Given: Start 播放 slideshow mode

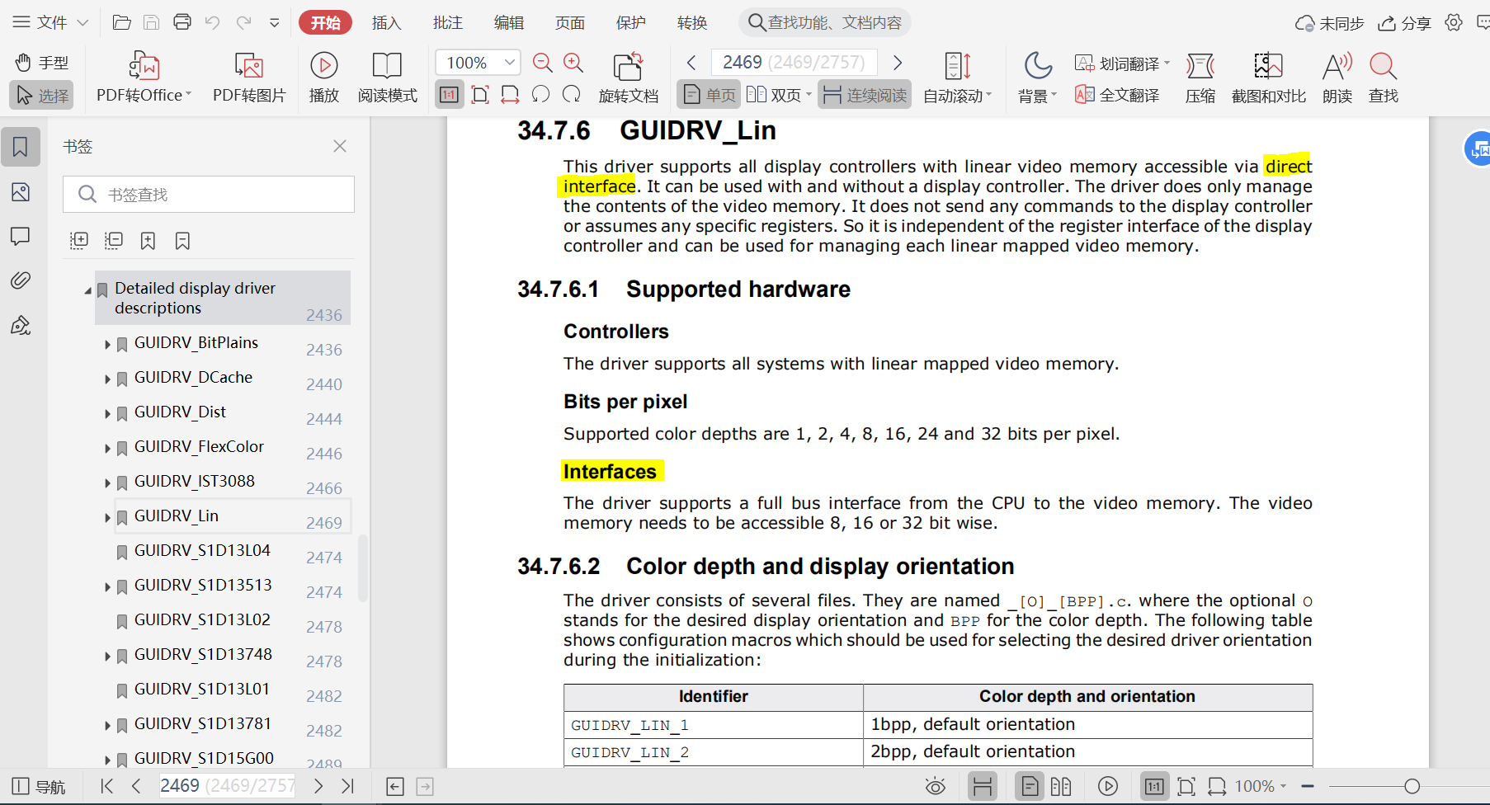Looking at the screenshot, I should coord(324,78).
